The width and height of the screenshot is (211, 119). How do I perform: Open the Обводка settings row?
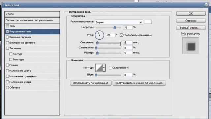pos(32,87)
